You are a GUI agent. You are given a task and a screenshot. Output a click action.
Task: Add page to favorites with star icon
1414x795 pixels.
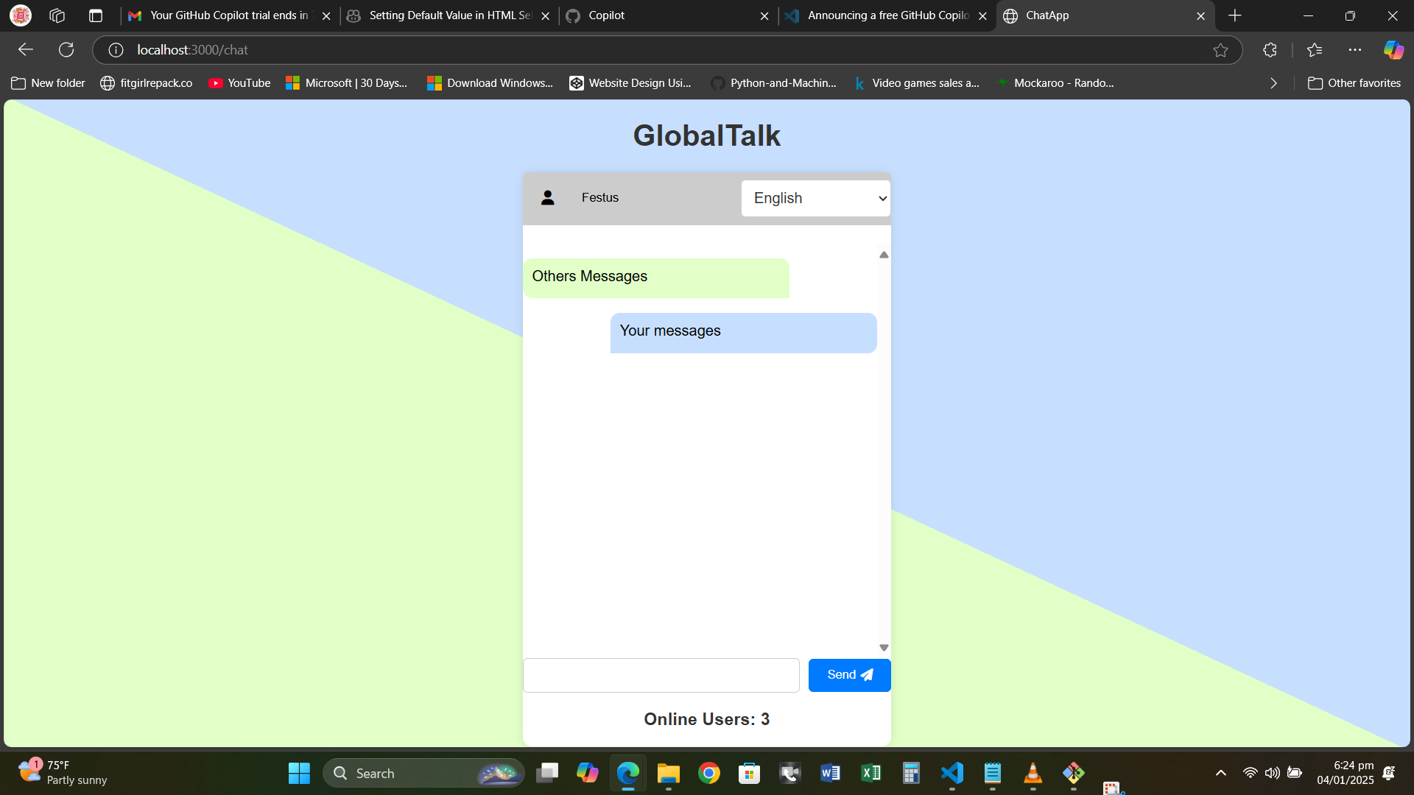[1220, 50]
